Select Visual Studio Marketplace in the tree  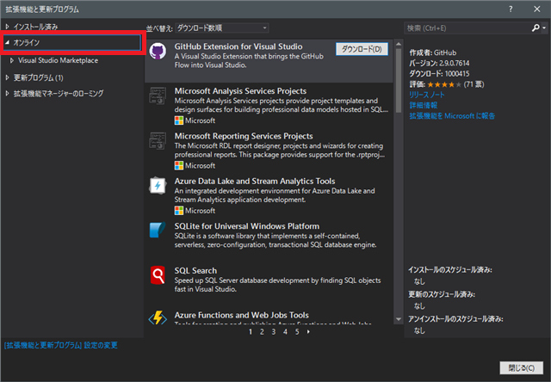point(58,60)
